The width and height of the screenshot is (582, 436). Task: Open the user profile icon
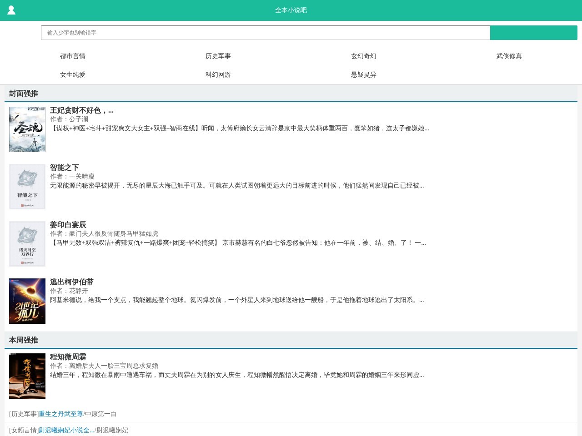click(11, 10)
